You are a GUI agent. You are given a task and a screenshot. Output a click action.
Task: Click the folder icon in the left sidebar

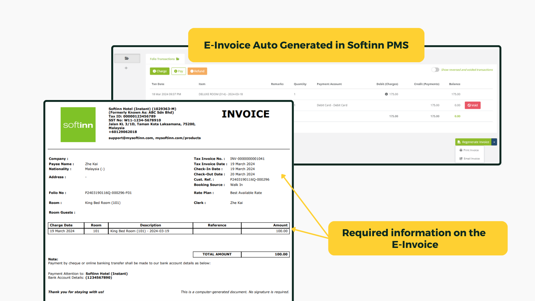click(127, 58)
